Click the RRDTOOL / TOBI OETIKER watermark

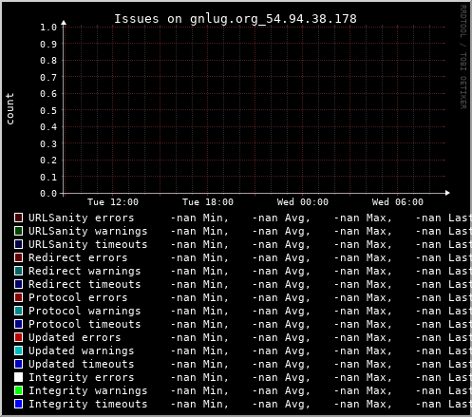click(x=463, y=57)
